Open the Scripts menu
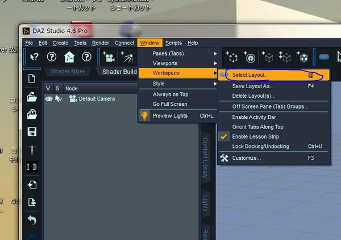This screenshot has height=240, width=341. click(173, 43)
